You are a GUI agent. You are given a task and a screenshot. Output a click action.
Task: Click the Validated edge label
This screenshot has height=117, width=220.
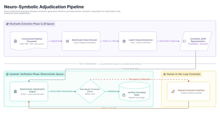coord(112,91)
